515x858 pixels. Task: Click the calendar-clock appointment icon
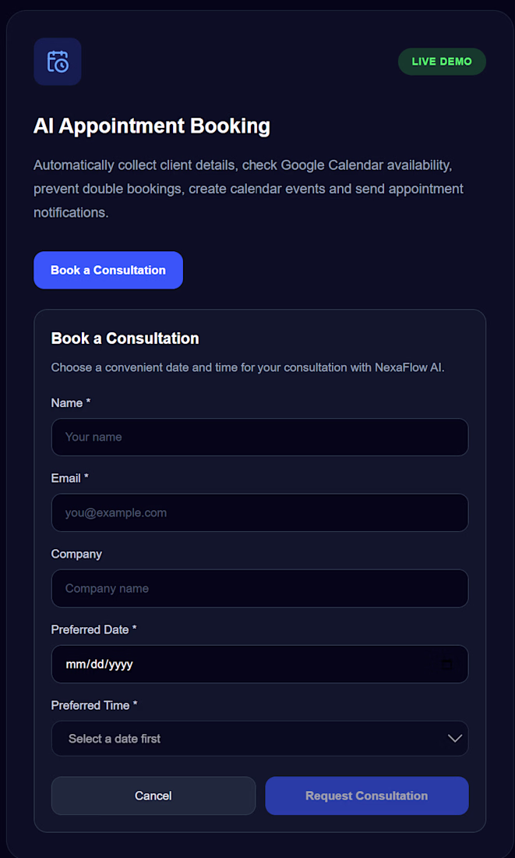coord(58,62)
